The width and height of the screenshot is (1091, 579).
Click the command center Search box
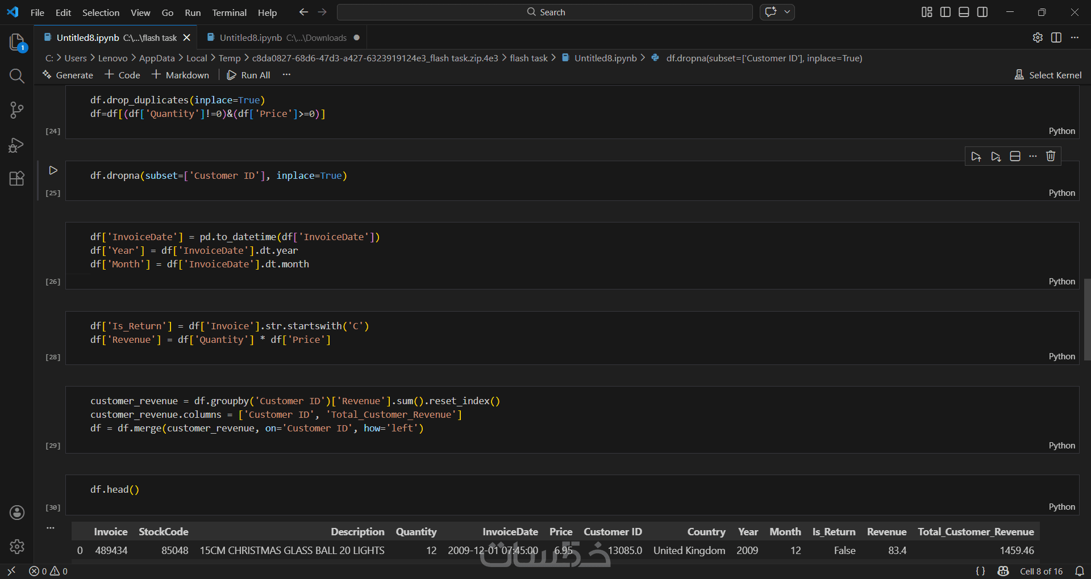point(544,12)
